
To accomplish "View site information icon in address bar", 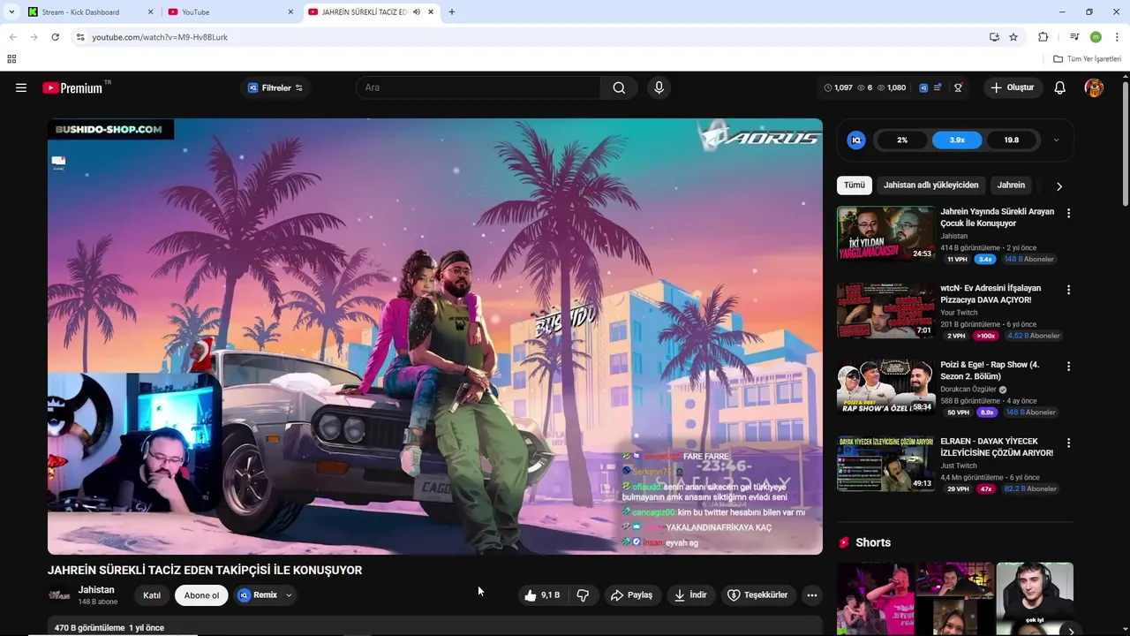I will tap(80, 37).
